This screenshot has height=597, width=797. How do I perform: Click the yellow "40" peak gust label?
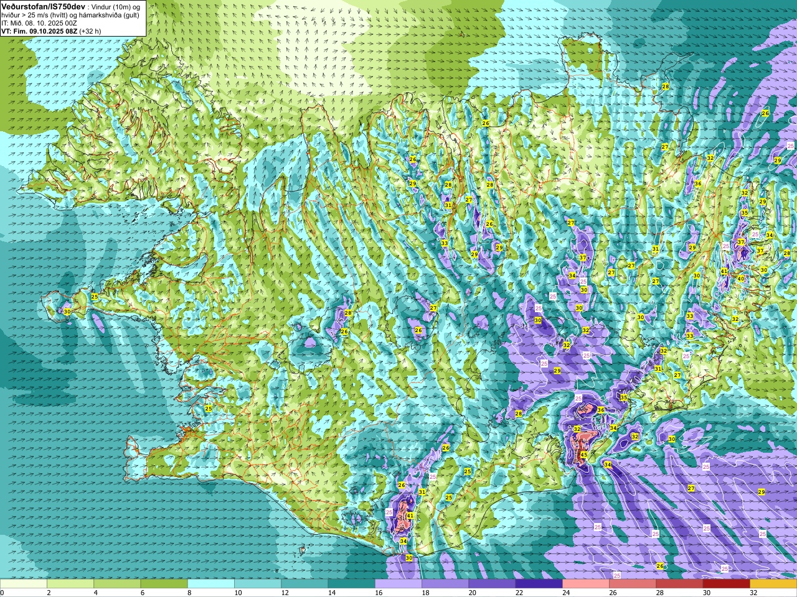741,279
